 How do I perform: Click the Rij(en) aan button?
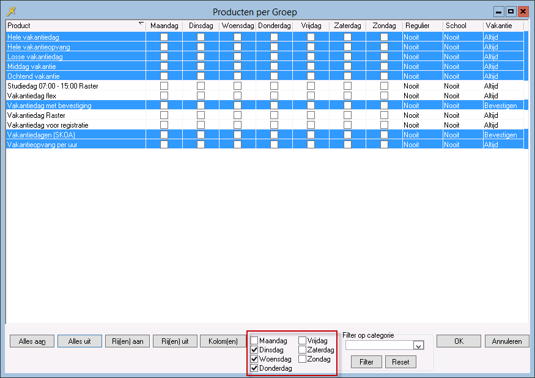128,341
